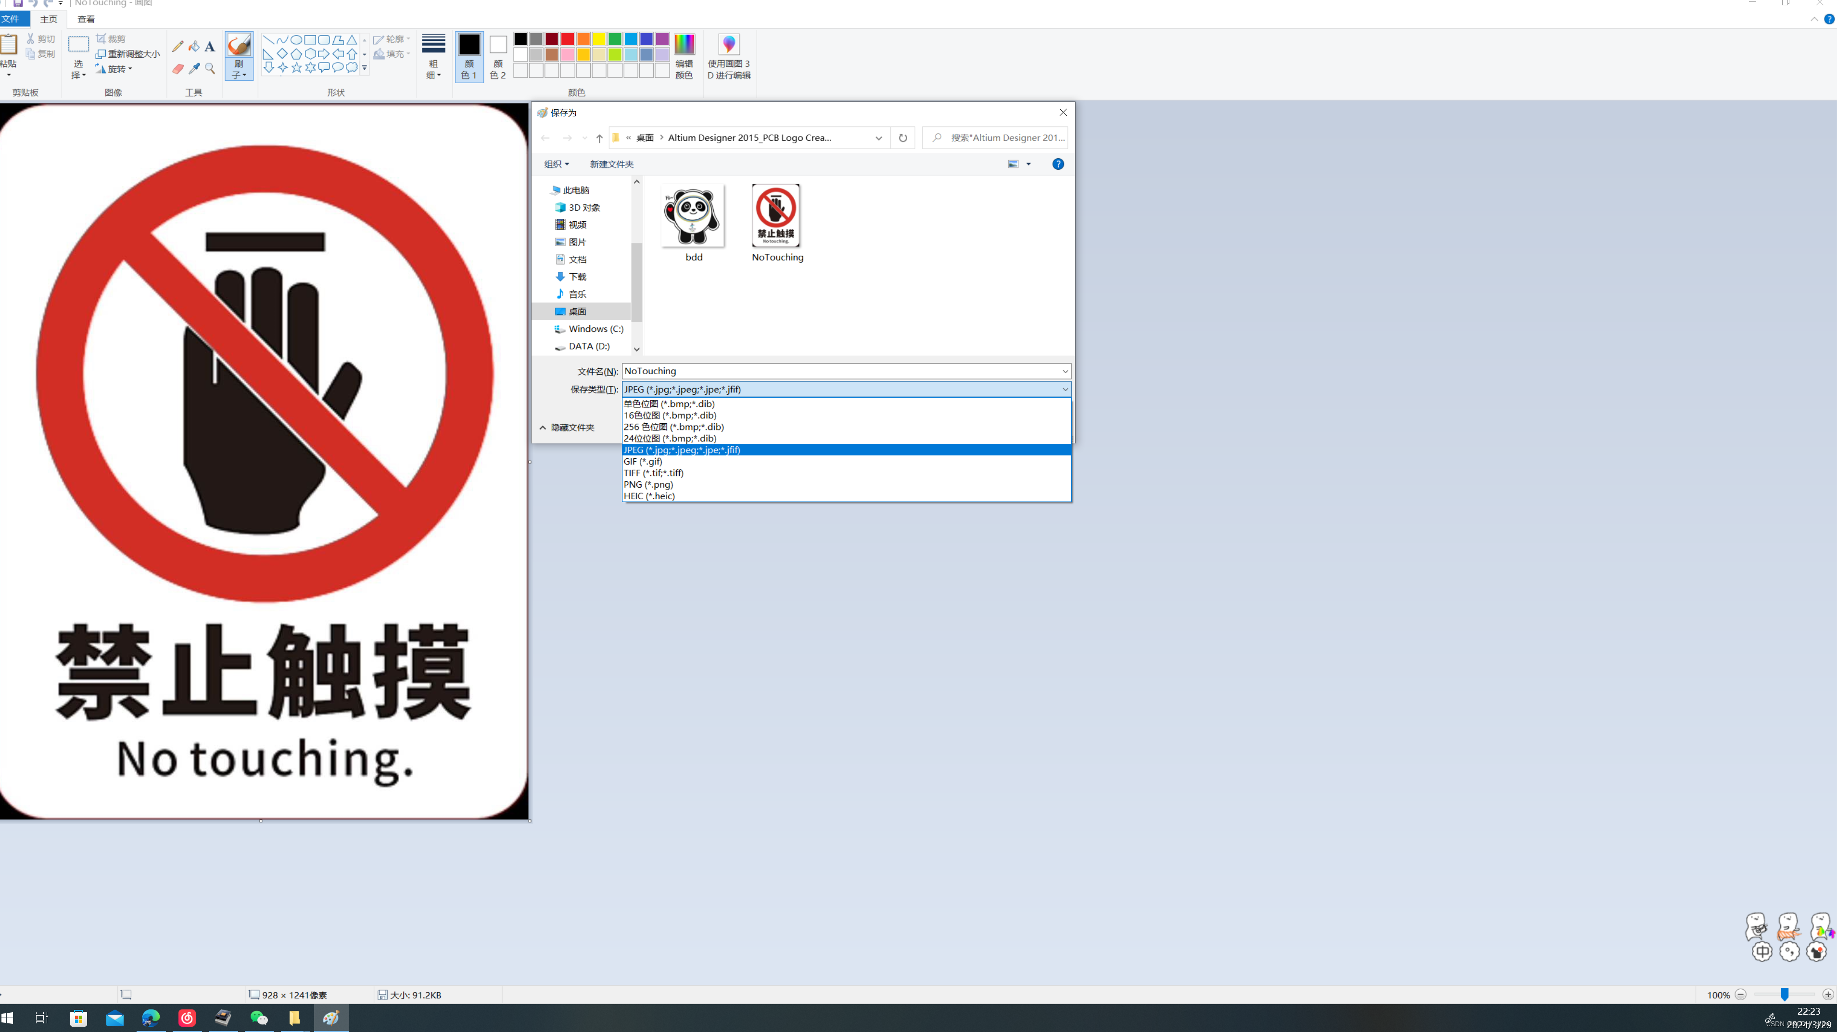
Task: Switch to the 查看 ribbon tab
Action: [x=86, y=19]
